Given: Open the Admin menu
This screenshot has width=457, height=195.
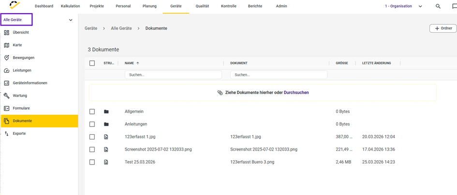Looking at the screenshot, I should (281, 6).
